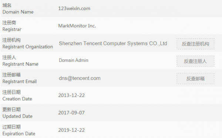Click Shenzhen Tencent Computer Systems CO.,Ltd text
222x138 pixels.
[113, 43]
